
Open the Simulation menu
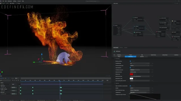pyautogui.click(x=10, y=1)
